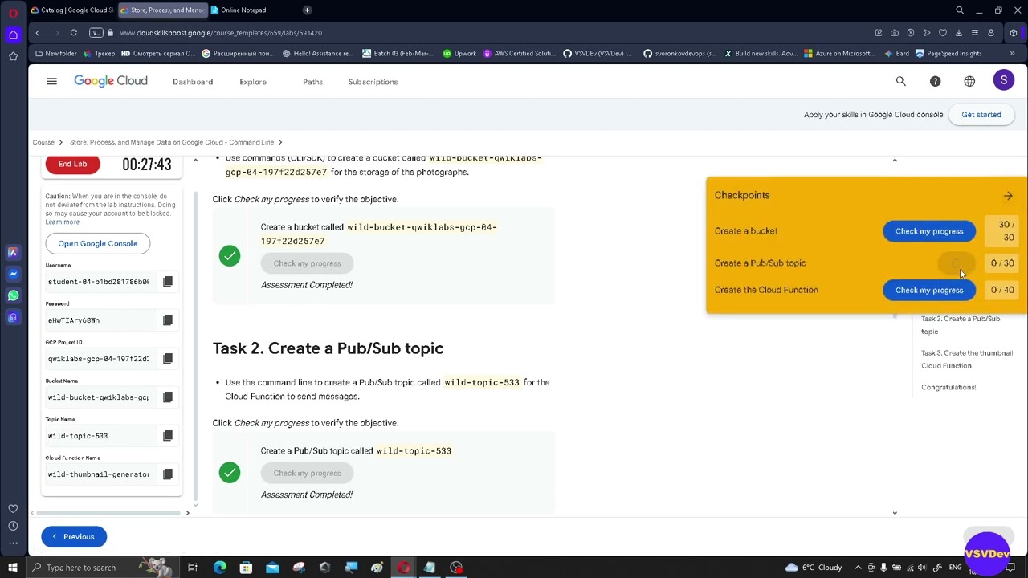This screenshot has width=1028, height=578.
Task: Click the browser address bar URL
Action: [221, 33]
